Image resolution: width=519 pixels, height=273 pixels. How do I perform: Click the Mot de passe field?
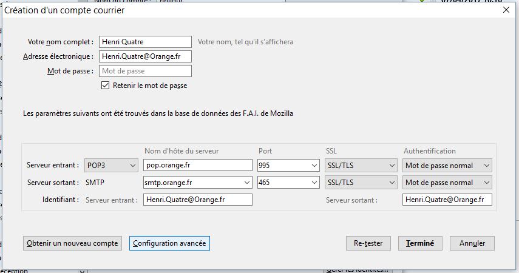pyautogui.click(x=145, y=71)
